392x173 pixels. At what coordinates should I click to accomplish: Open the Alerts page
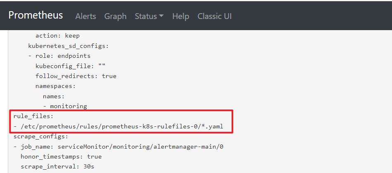coord(85,17)
